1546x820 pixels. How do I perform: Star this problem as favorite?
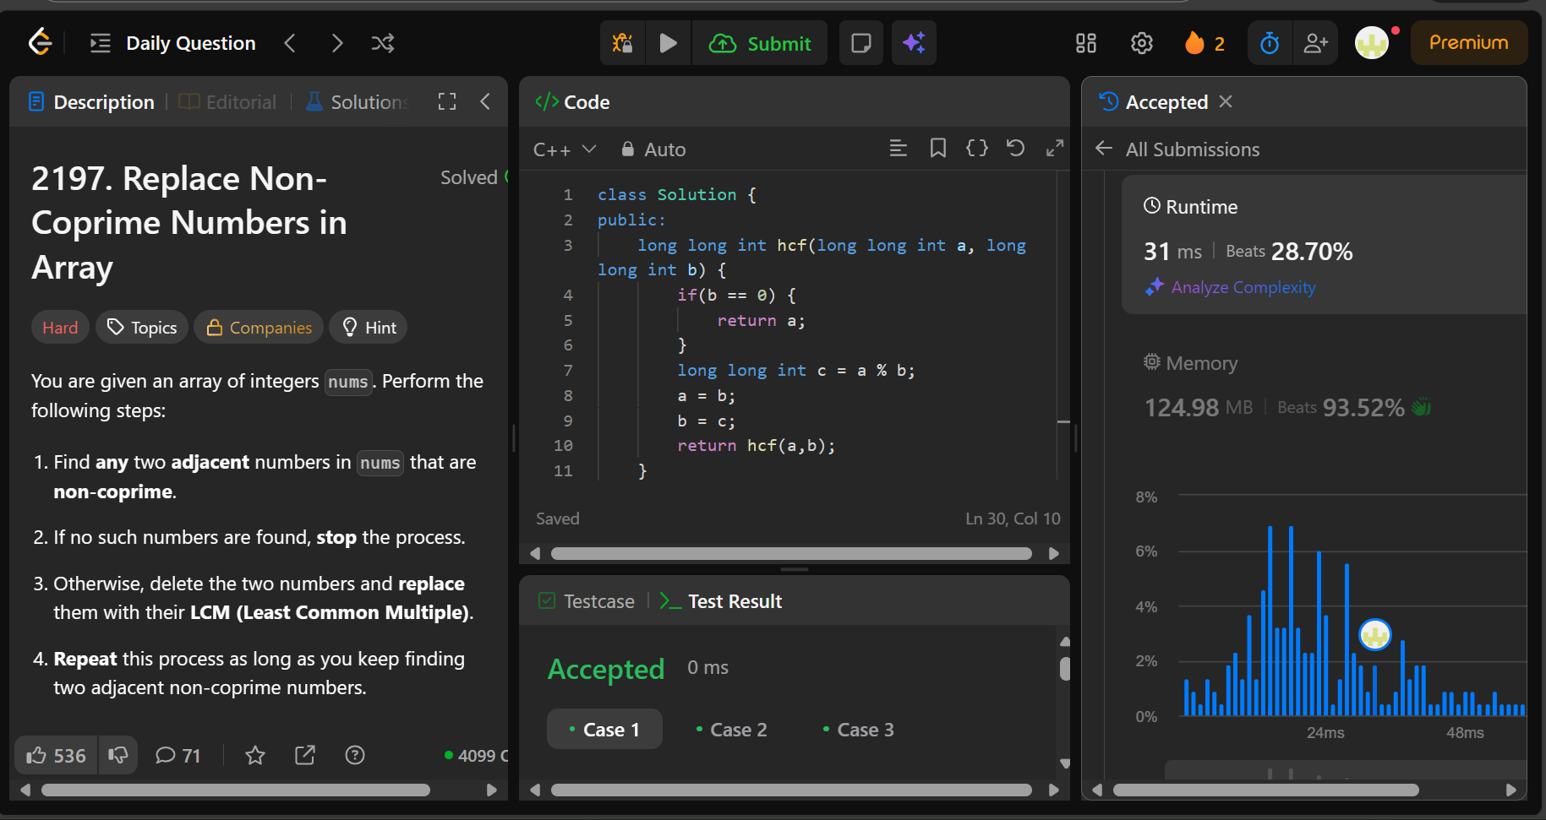click(x=255, y=755)
